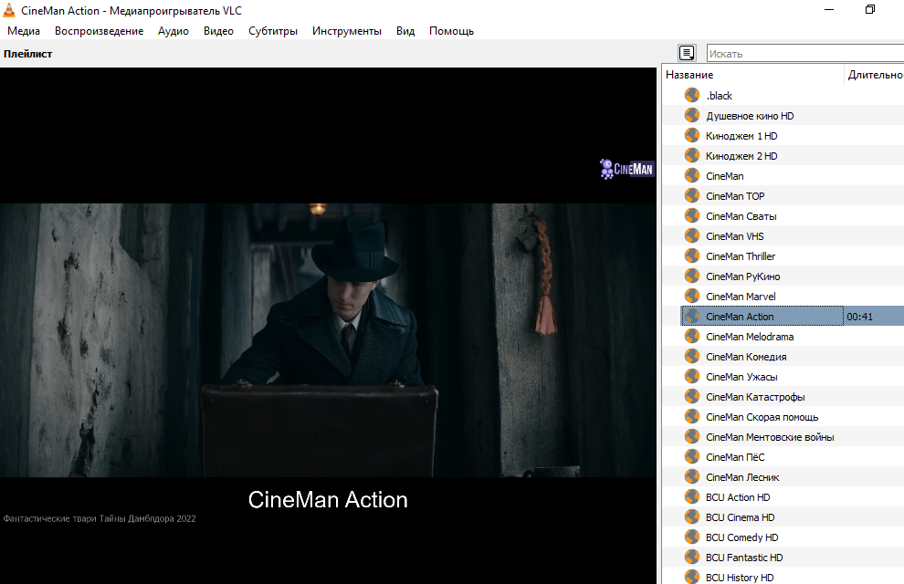904x584 pixels.
Task: Select CineMan Лесник channel
Action: (742, 477)
